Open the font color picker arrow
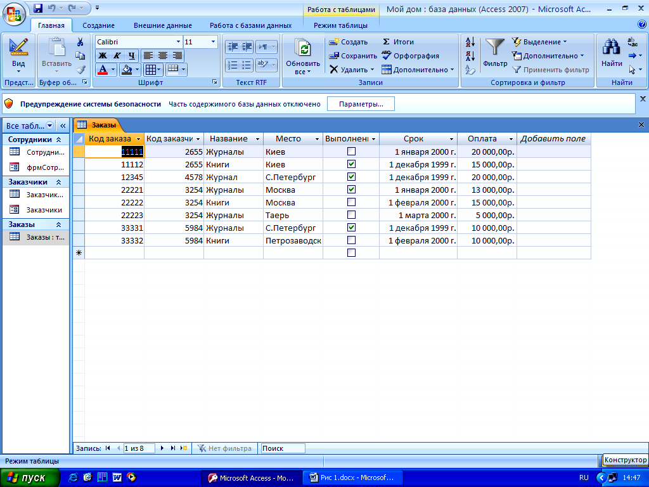Screen dimensions: 649x487 point(113,70)
